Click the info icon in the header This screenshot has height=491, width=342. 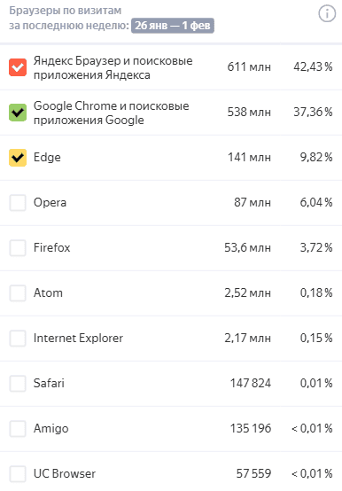tap(327, 14)
